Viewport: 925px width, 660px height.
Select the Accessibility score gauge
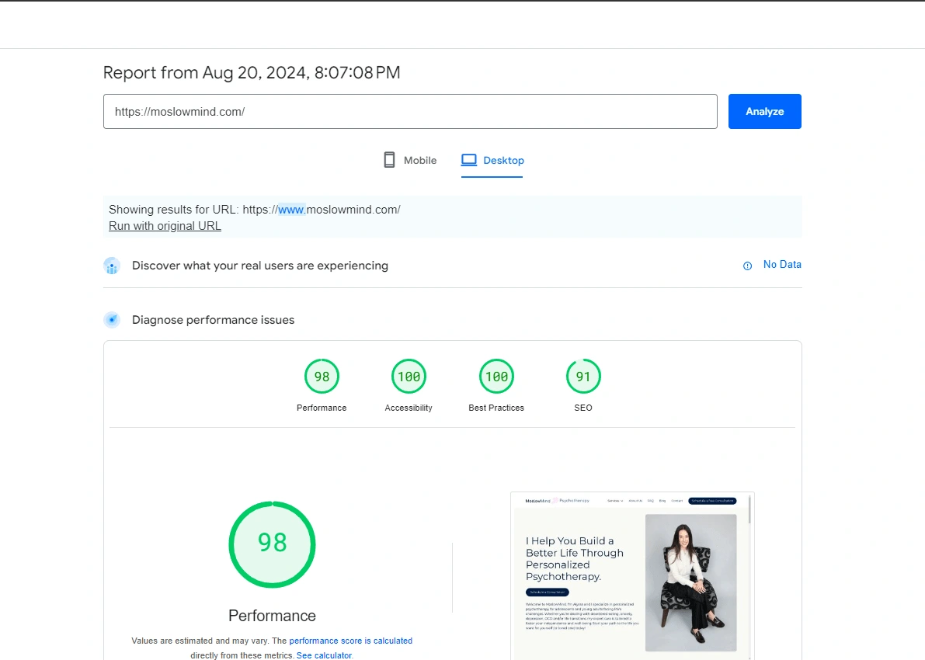click(409, 377)
